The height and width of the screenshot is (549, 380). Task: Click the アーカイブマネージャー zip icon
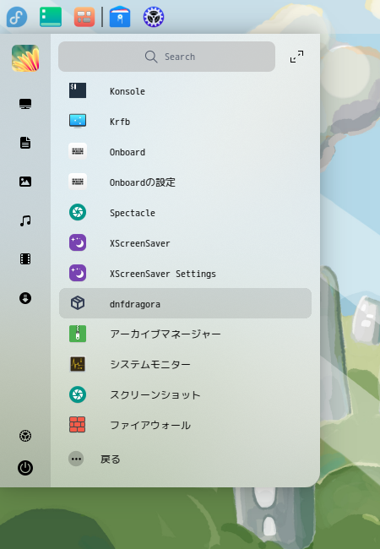(x=78, y=334)
